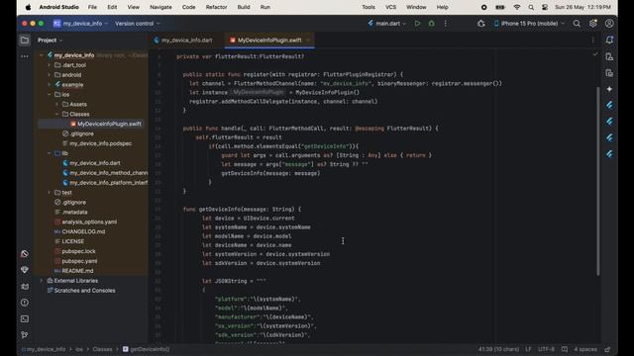Open the first Flutter tool window icon

[x=609, y=105]
